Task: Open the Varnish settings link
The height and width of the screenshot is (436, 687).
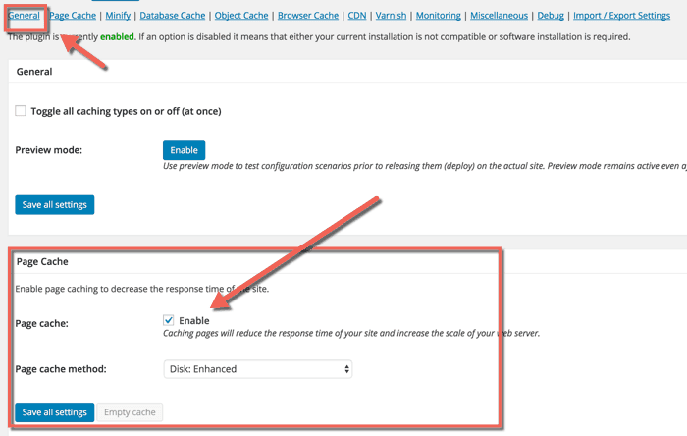Action: coord(391,16)
